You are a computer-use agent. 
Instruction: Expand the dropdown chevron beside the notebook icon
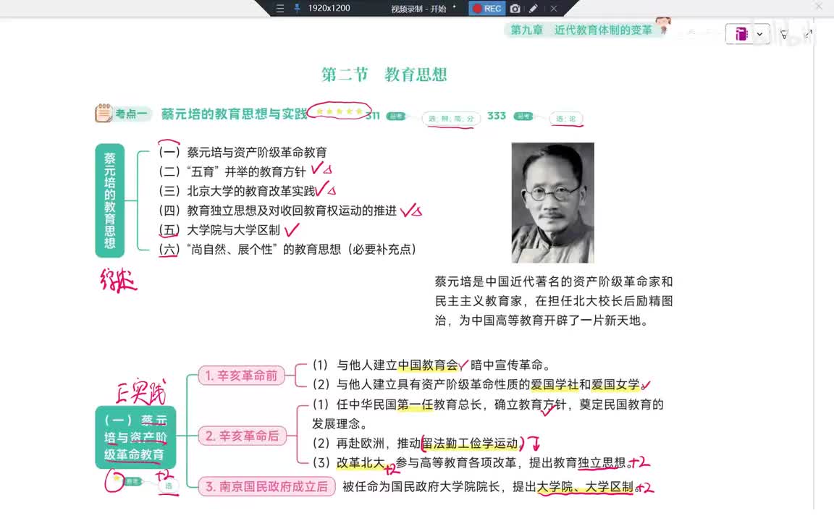[x=759, y=34]
